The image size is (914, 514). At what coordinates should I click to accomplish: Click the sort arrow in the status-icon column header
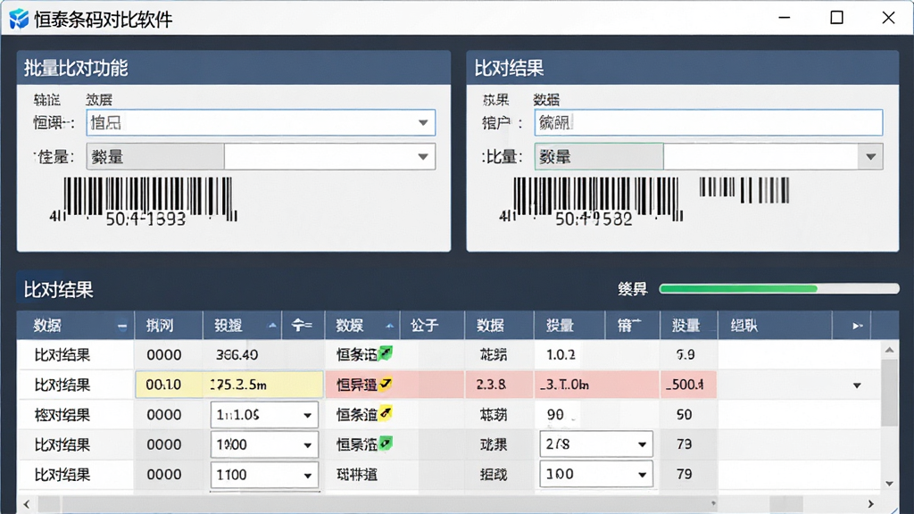[x=389, y=326]
